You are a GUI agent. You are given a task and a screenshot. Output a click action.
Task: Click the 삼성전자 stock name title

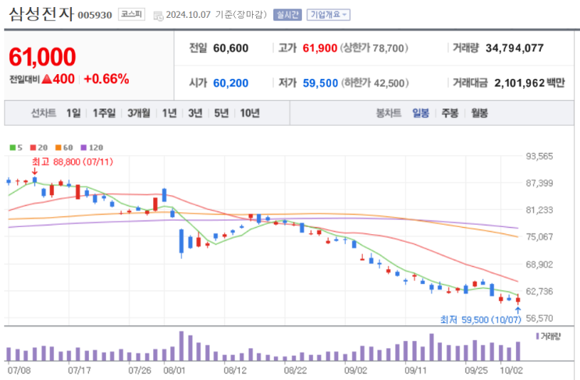point(41,14)
